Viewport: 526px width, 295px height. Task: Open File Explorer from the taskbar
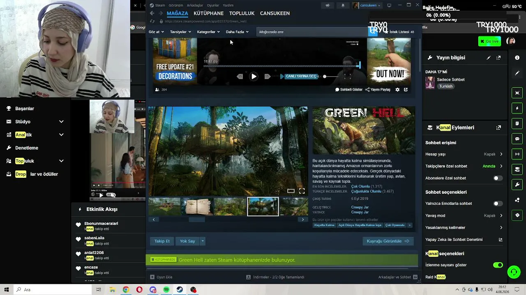[x=112, y=290]
